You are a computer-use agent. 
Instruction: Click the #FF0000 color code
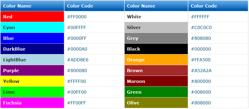pyautogui.click(x=77, y=17)
